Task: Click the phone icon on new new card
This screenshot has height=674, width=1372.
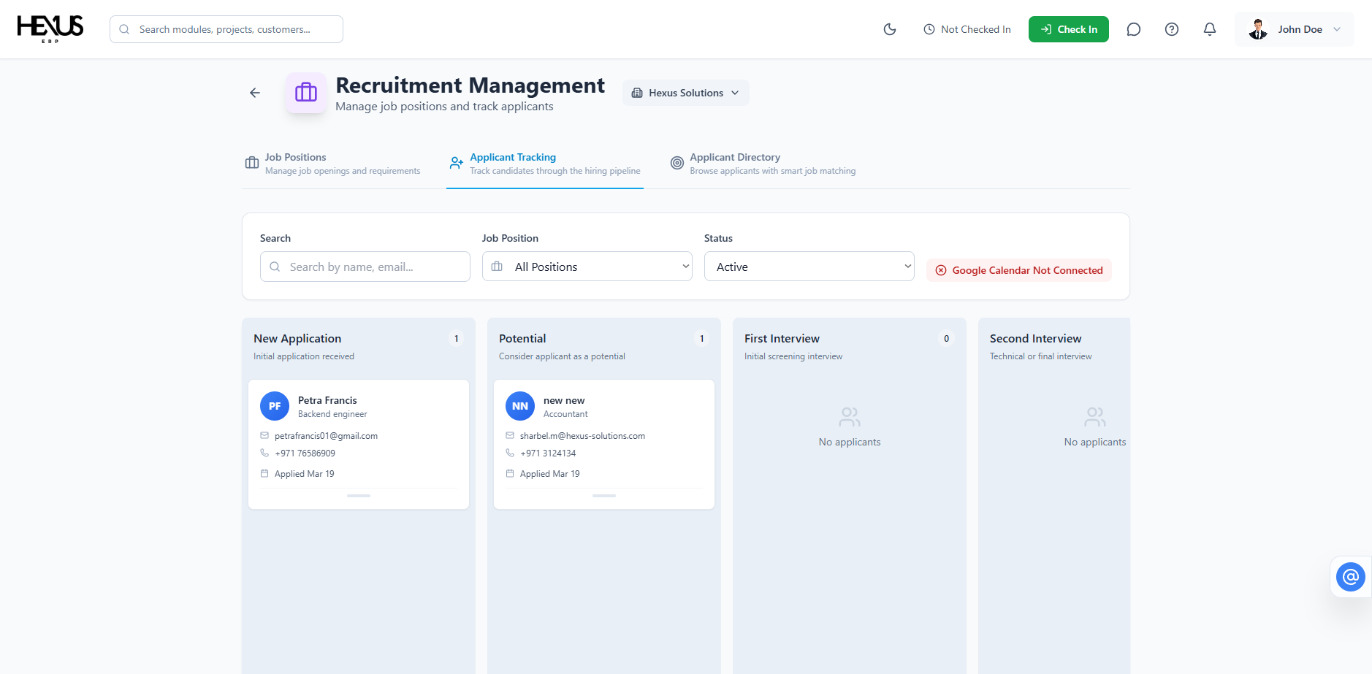Action: coord(510,453)
